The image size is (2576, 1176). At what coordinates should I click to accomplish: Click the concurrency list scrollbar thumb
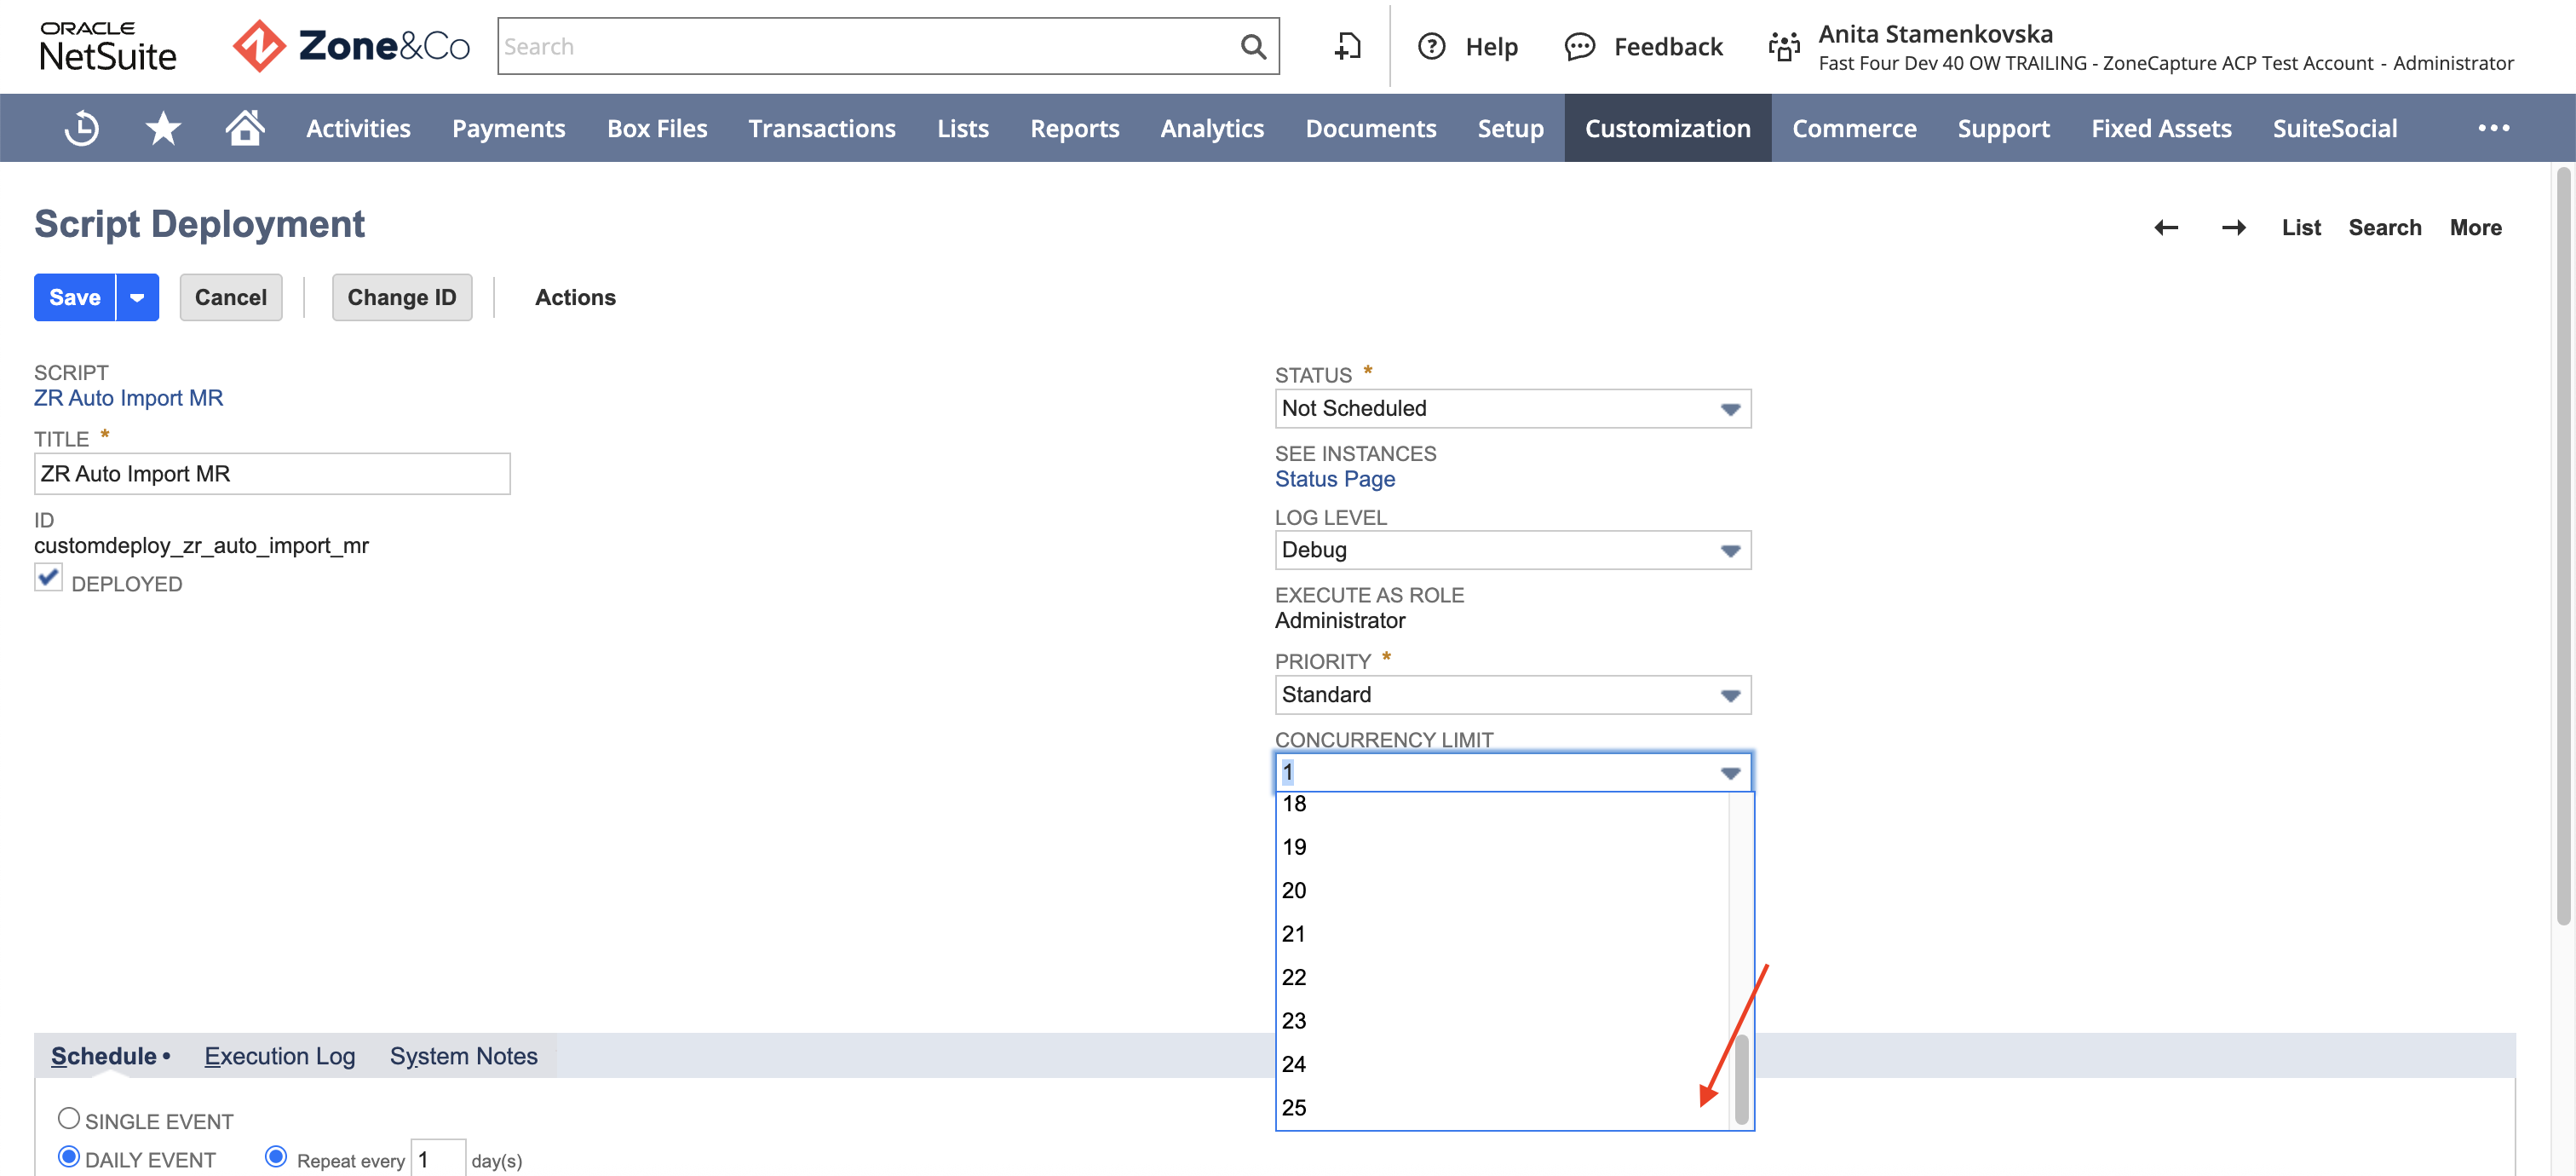(1741, 1080)
